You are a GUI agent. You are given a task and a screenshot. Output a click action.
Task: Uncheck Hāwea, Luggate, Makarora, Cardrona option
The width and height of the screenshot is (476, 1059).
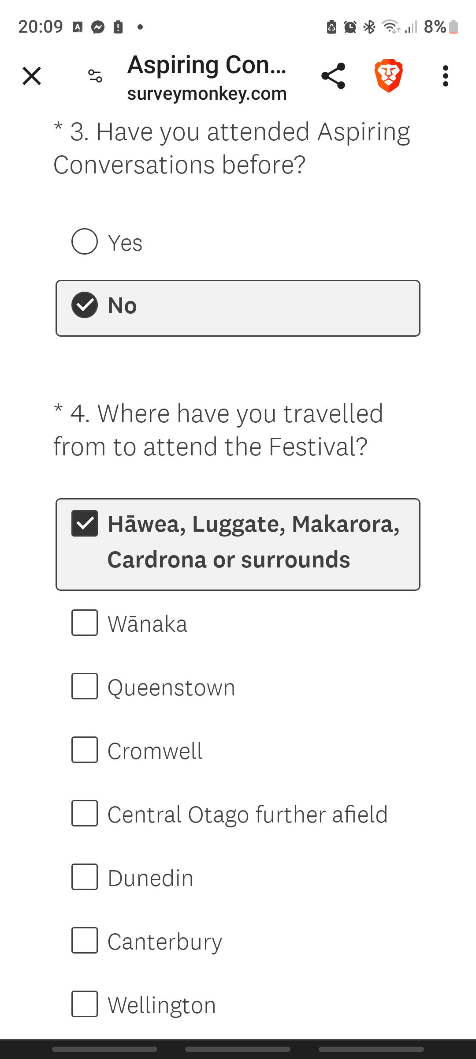[x=85, y=523]
